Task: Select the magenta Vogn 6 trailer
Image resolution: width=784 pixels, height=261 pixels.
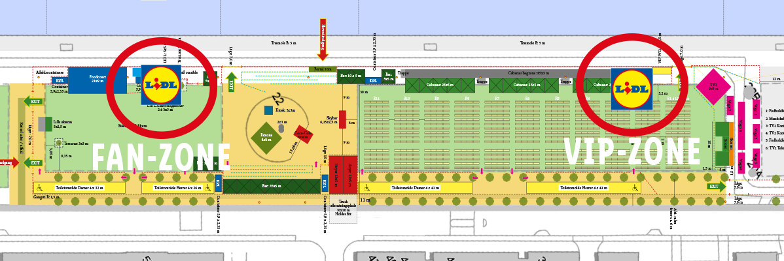Action: (741, 125)
